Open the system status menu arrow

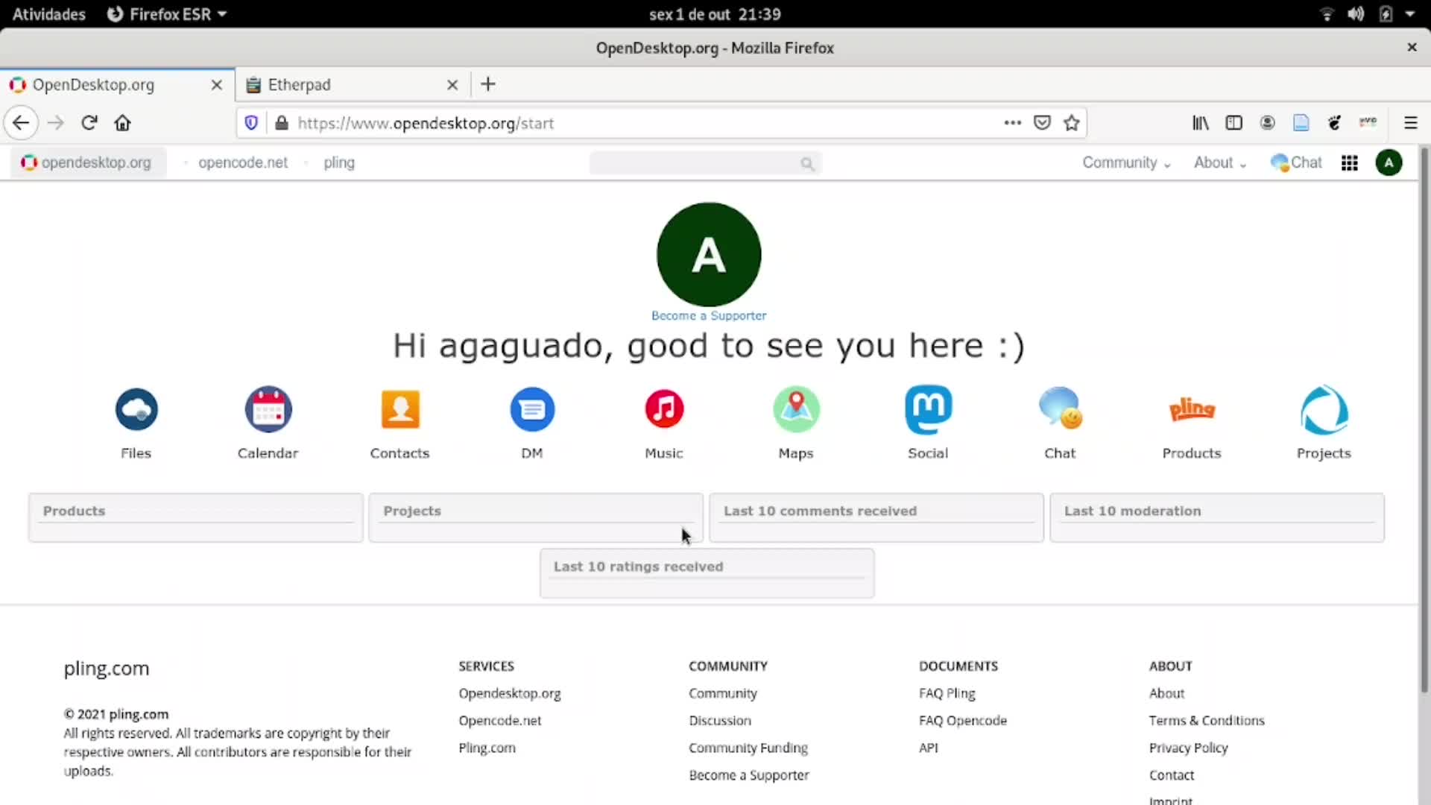1410,14
